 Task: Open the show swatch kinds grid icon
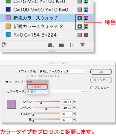pyautogui.click(x=51, y=45)
